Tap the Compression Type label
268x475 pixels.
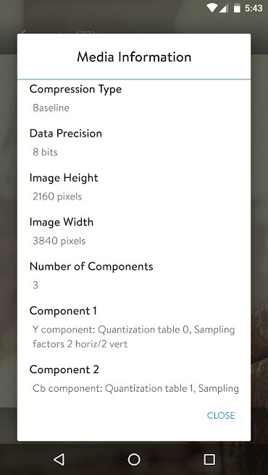click(x=75, y=89)
